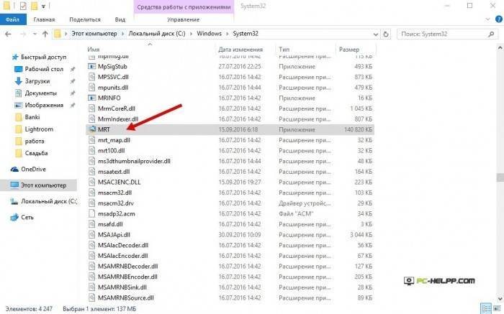Click the Windows breadcrumb segment
Screen dimensions: 504x314
[x=210, y=33]
